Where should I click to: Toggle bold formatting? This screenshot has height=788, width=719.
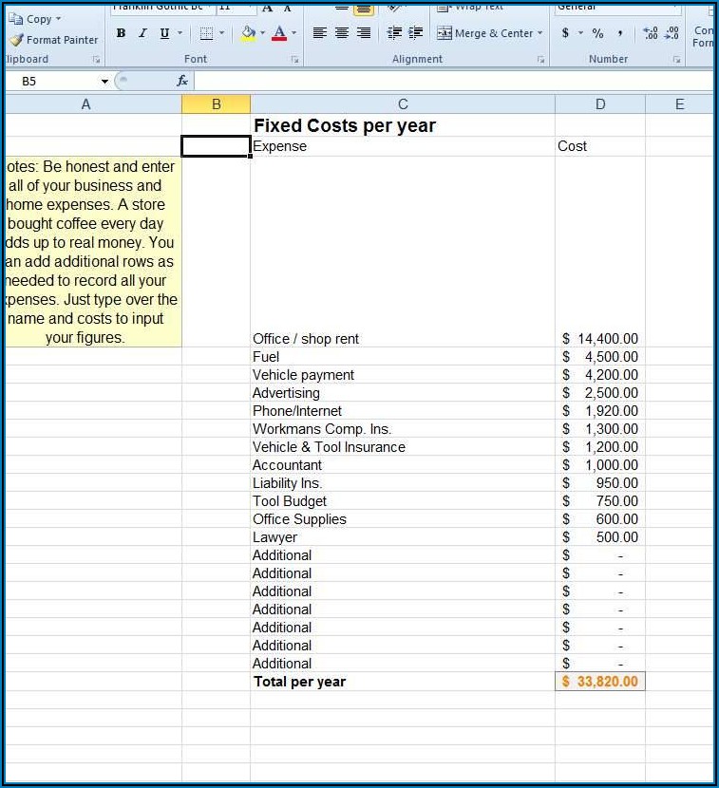tap(121, 33)
